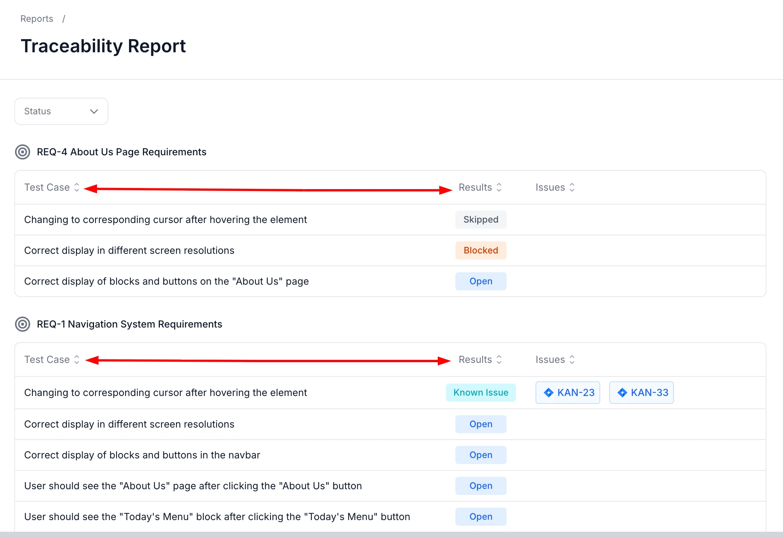Viewport: 783px width, 537px height.
Task: Select test "Correct display of blocks and buttons in the navbar"
Action: tap(142, 455)
